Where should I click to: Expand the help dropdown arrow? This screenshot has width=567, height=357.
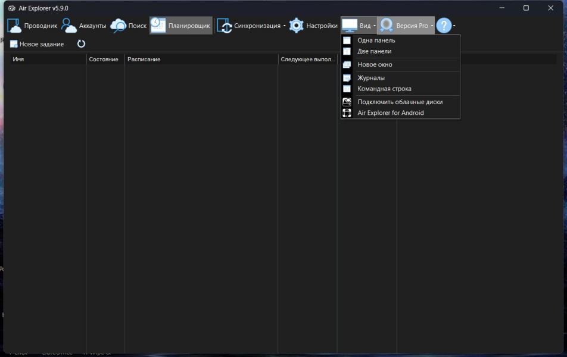[x=454, y=26]
